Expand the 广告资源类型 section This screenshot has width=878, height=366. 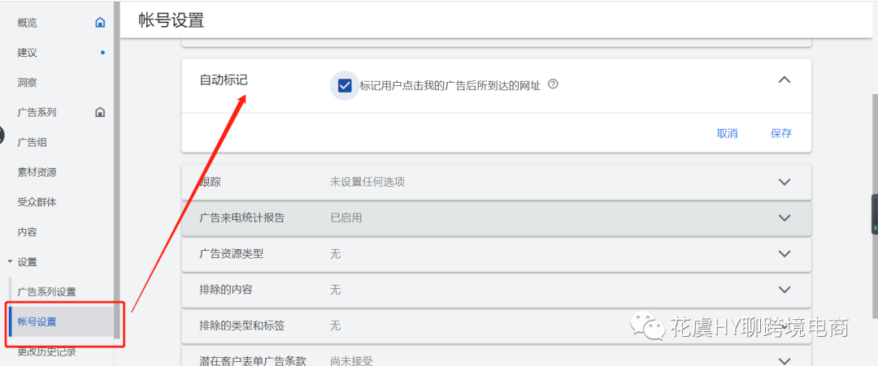point(784,253)
